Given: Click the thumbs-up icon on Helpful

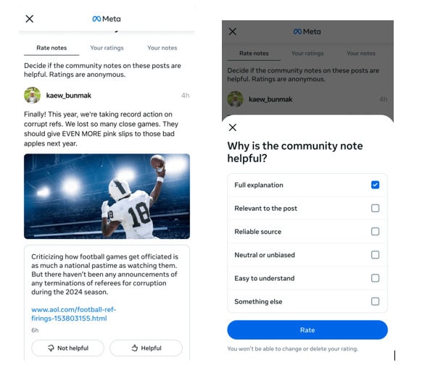Looking at the screenshot, I should point(135,348).
